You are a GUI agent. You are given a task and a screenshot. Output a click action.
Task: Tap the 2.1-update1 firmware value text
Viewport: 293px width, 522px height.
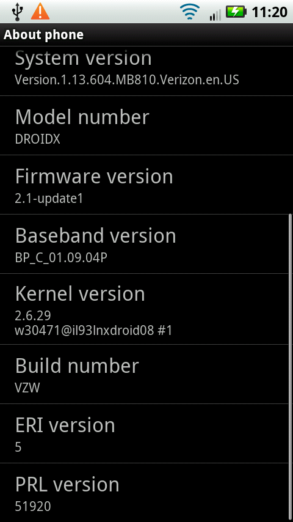tap(49, 199)
